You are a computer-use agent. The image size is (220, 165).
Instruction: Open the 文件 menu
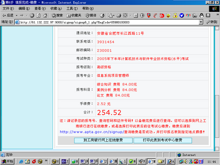coord(8,8)
